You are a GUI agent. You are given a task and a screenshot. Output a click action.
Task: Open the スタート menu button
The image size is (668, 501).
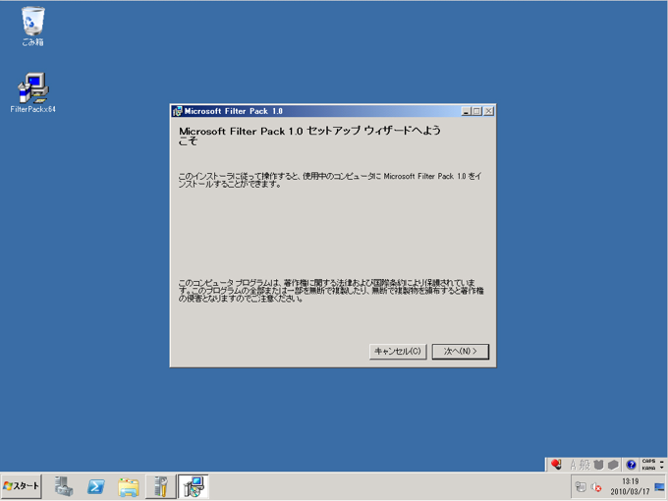(x=21, y=486)
